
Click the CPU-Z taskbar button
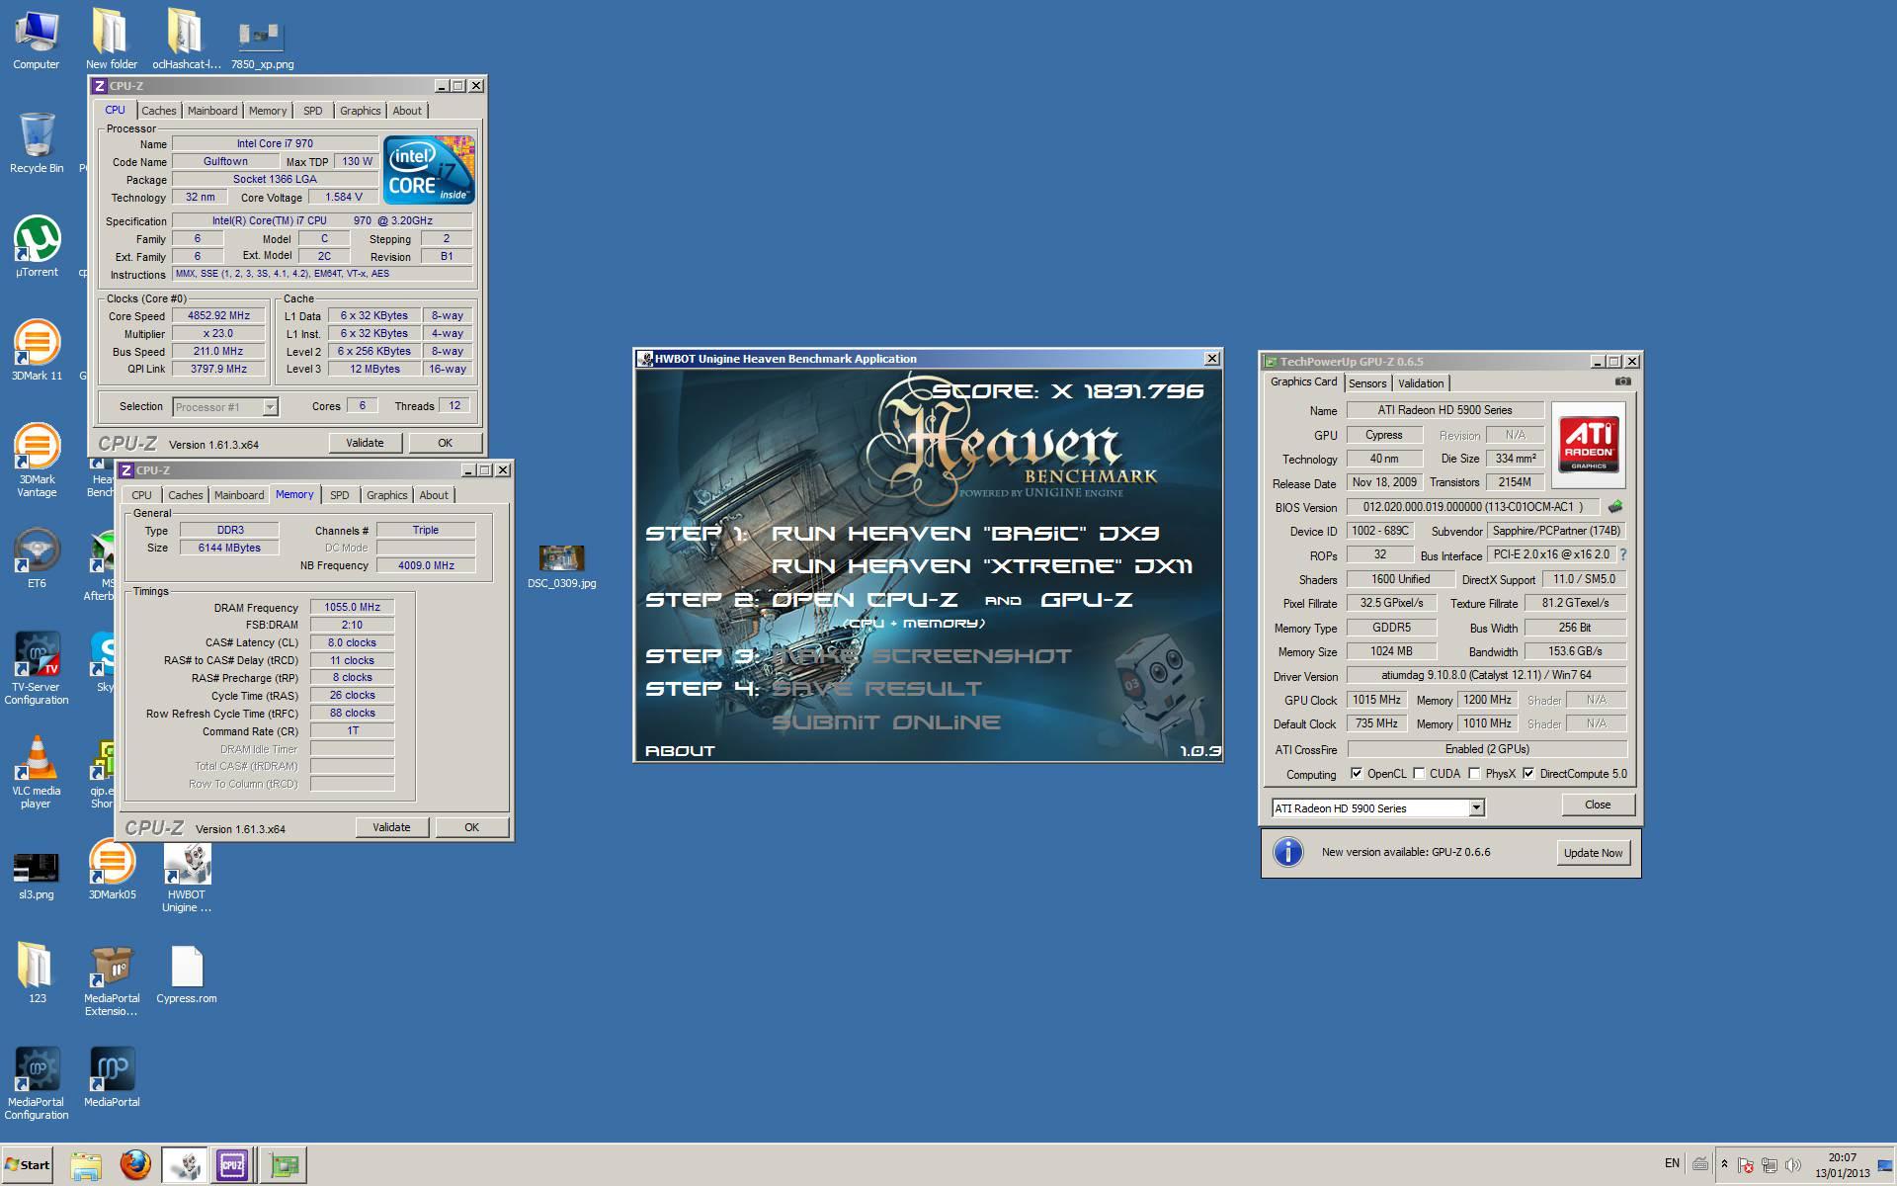[232, 1164]
